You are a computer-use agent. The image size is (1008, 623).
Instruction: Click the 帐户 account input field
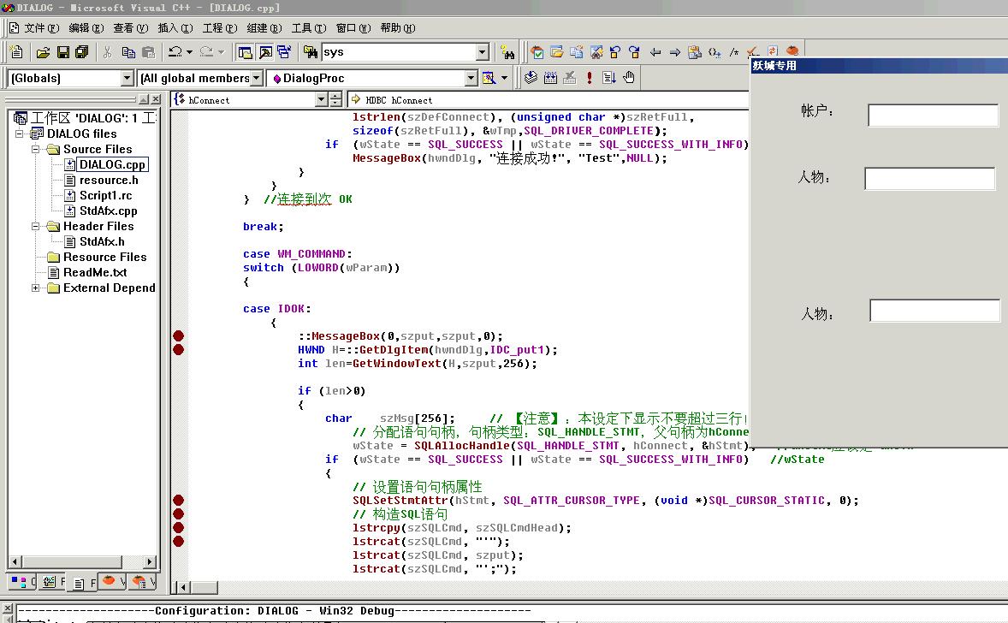pos(933,116)
